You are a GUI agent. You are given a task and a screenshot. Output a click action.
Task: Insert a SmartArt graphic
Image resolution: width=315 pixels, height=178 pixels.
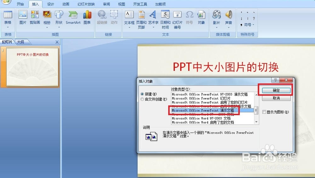(73, 17)
